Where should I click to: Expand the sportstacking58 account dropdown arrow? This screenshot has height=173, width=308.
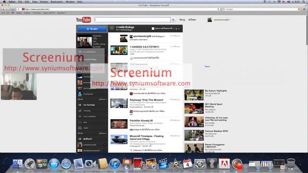pos(230,20)
